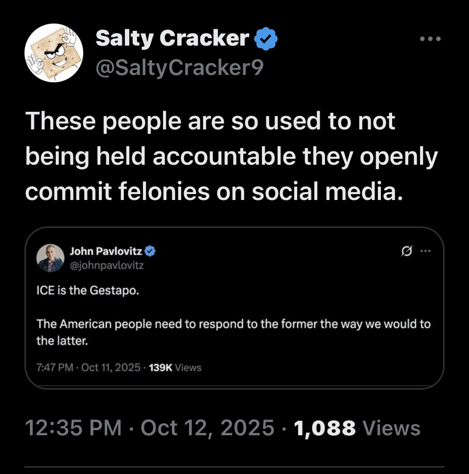Click Salty Cracker's blue verified badge
Viewport: 469px width, 474px height.
pos(266,38)
